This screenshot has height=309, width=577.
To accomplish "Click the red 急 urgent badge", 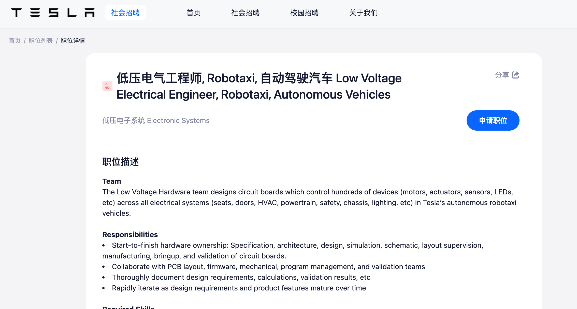I will [x=107, y=86].
